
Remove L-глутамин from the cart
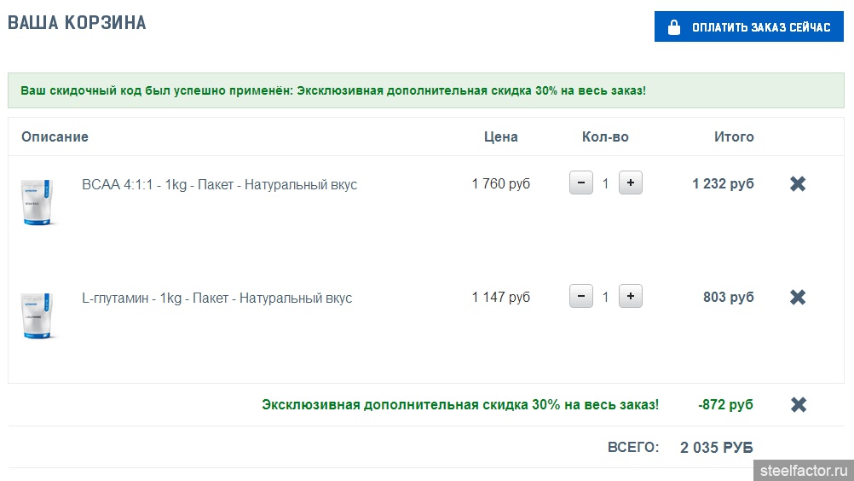[798, 298]
